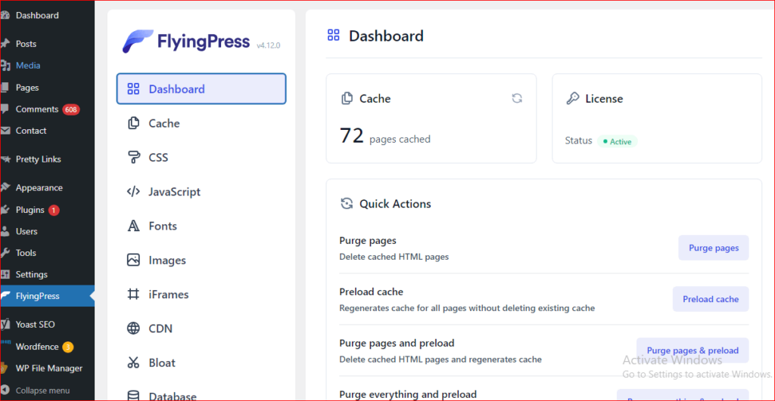Open the Fonts settings section
This screenshot has width=775, height=401.
pos(201,225)
